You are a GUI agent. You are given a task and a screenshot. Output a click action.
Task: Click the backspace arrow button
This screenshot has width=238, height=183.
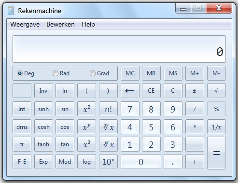pyautogui.click(x=130, y=91)
